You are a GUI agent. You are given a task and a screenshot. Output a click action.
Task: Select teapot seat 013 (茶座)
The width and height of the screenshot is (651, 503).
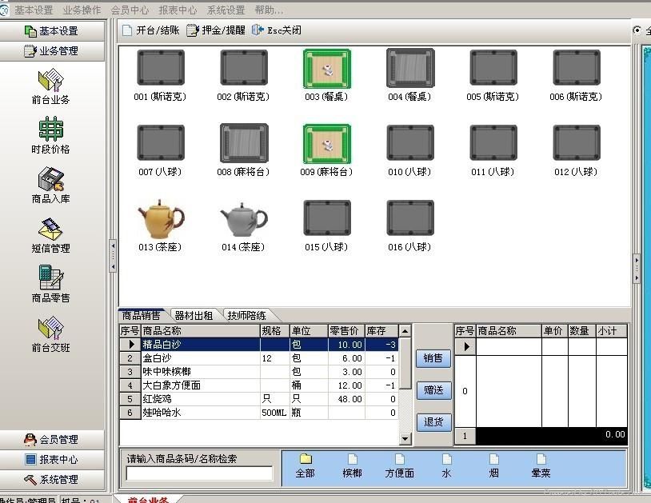160,219
